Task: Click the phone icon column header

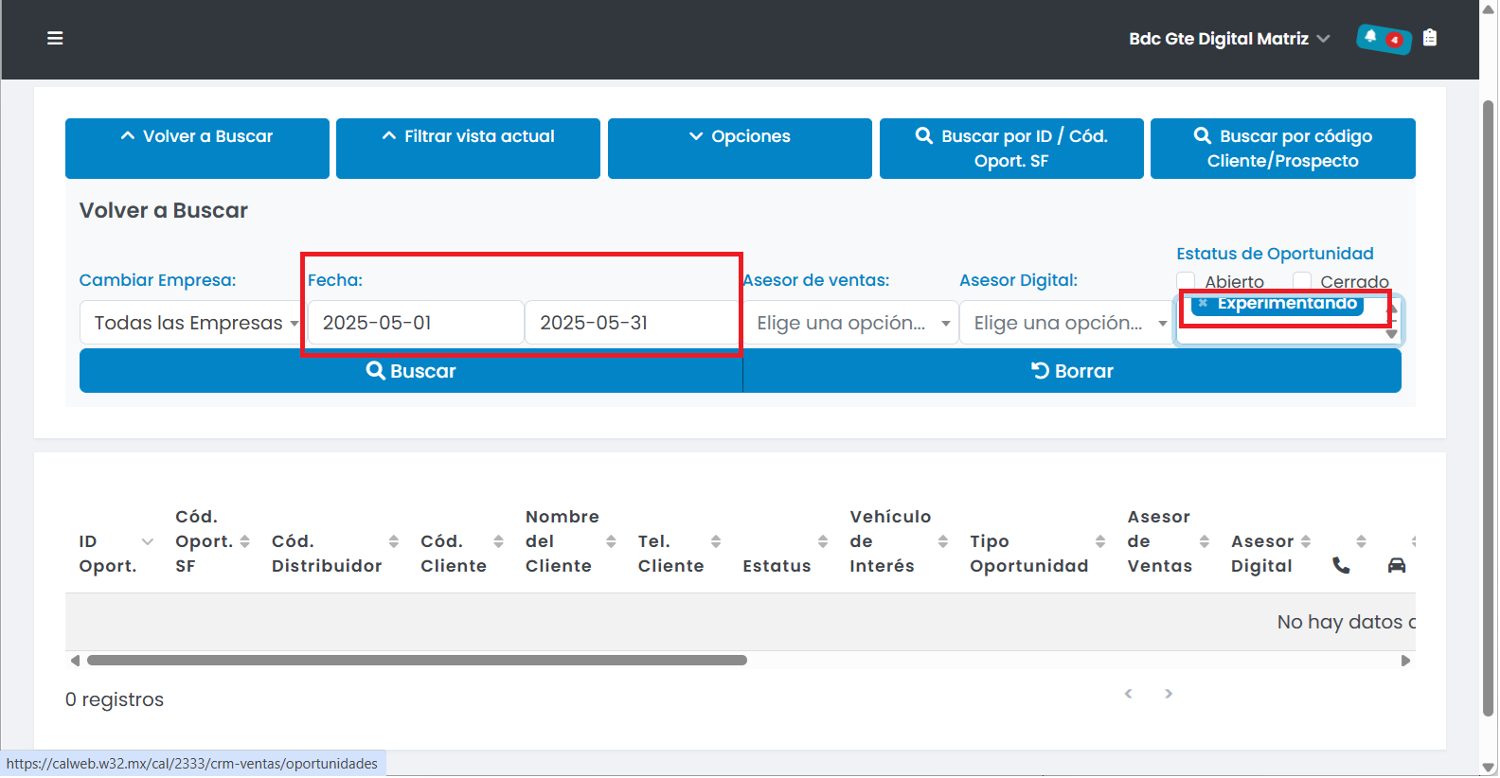Action: pyautogui.click(x=1341, y=565)
